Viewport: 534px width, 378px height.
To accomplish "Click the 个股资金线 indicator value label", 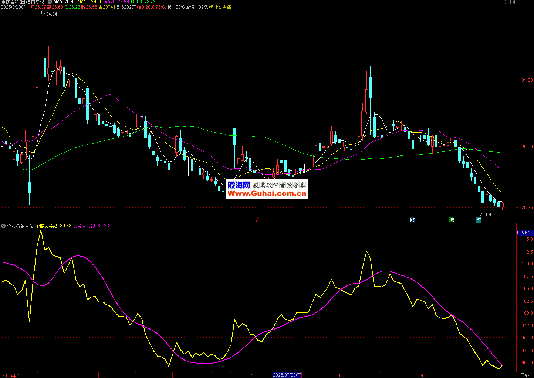I will (53, 226).
